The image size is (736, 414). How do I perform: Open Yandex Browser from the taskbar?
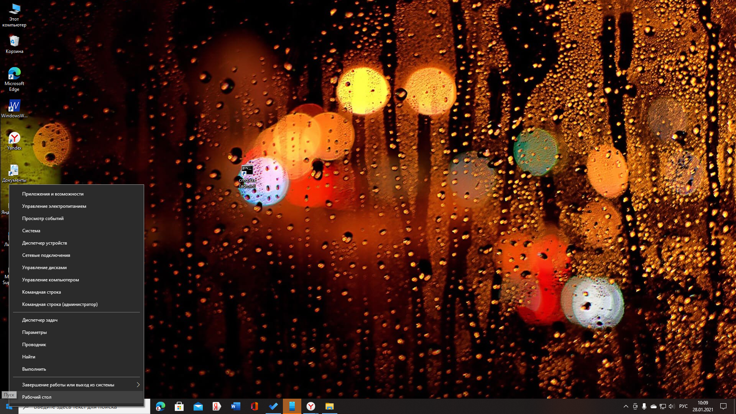311,406
